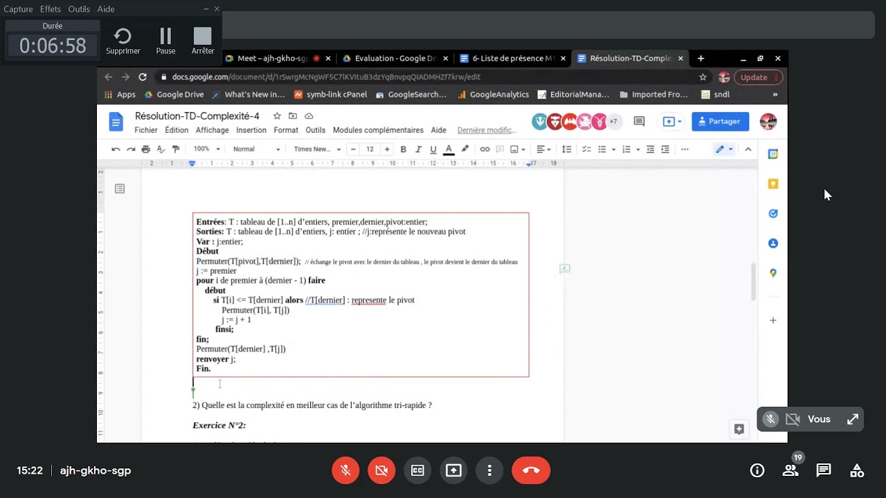Image resolution: width=886 pixels, height=498 pixels.
Task: Print the document with printer icon
Action: [x=145, y=149]
